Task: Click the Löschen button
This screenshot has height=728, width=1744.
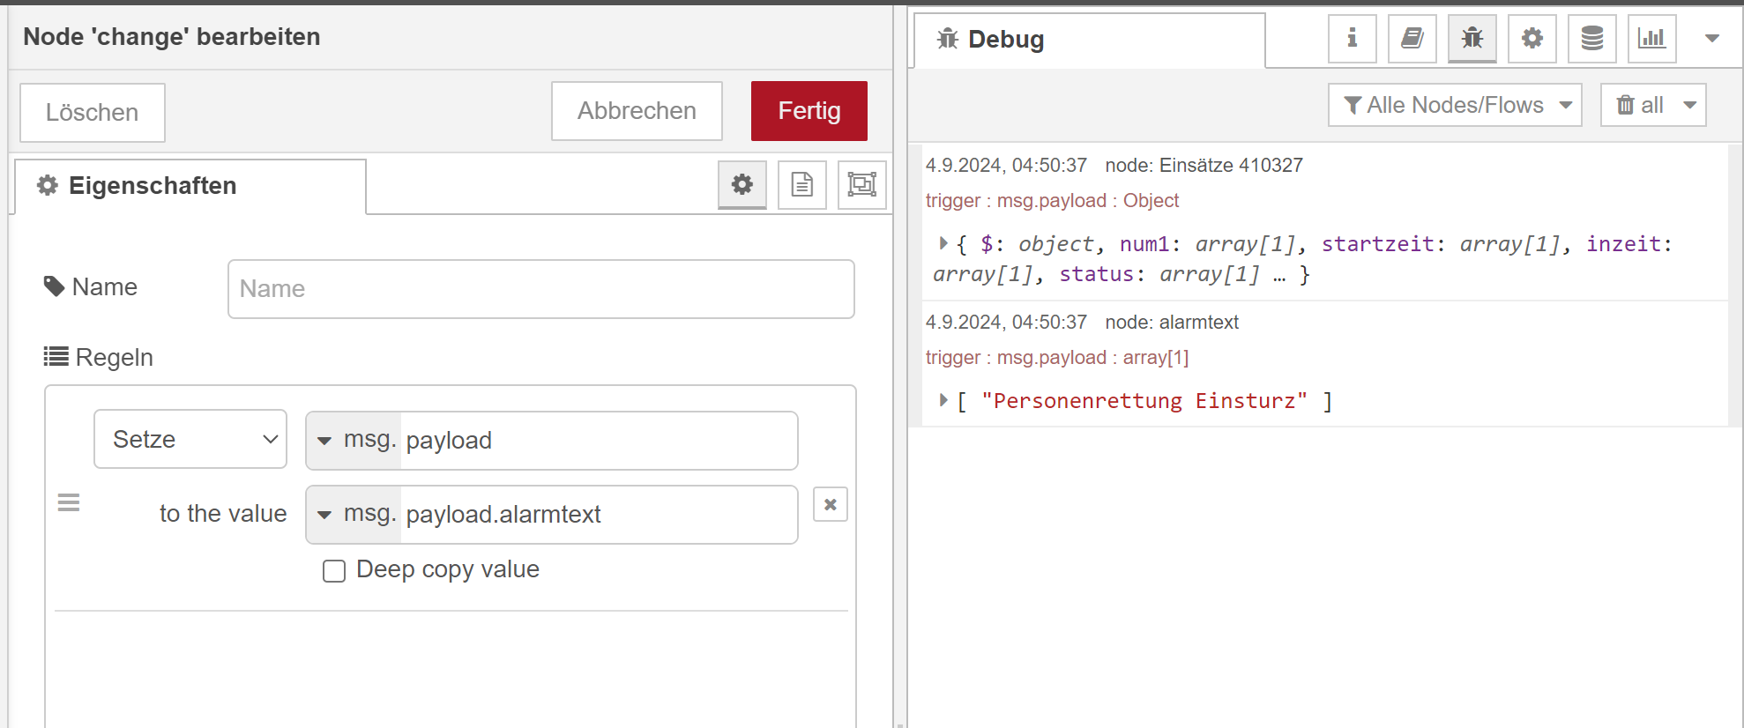Action: 93,113
